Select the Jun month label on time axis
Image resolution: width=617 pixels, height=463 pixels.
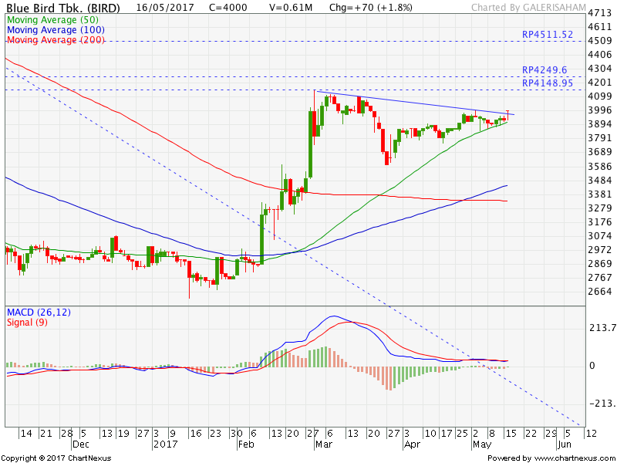coord(564,445)
